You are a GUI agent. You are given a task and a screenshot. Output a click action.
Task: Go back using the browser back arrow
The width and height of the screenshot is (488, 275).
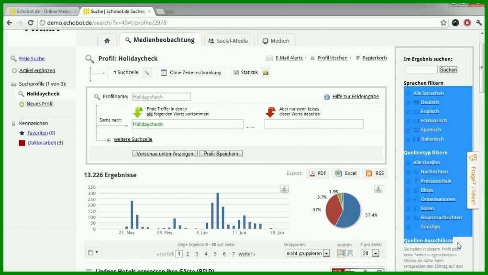[x=10, y=23]
